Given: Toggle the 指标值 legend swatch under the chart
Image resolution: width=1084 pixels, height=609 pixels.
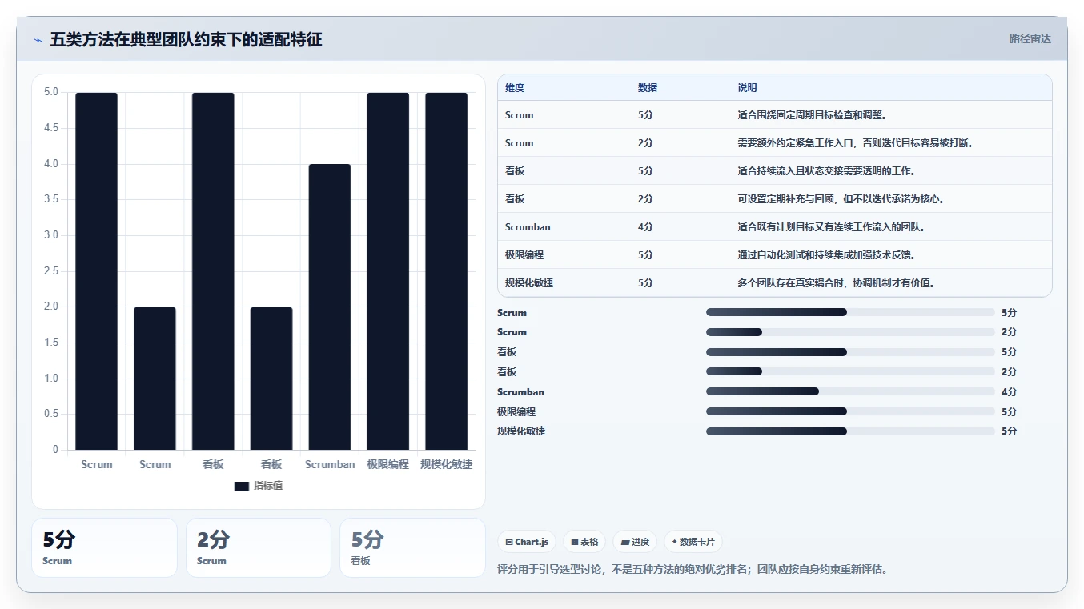Looking at the screenshot, I should (x=242, y=487).
